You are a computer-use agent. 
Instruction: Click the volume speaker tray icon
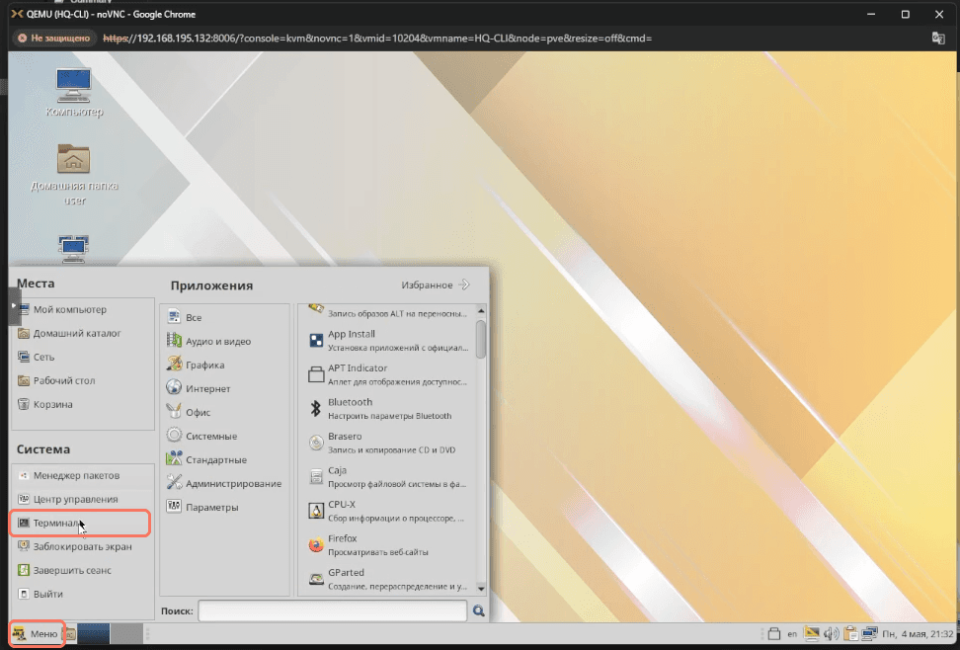coord(831,634)
